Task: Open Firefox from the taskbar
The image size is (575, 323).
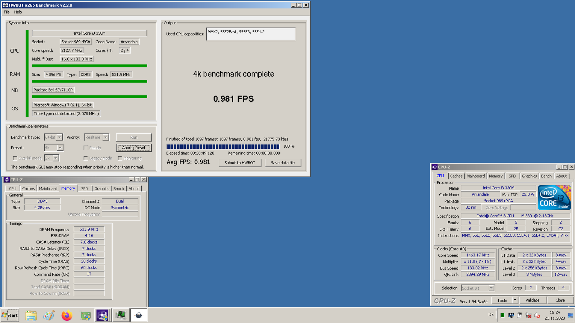Action: click(x=67, y=315)
